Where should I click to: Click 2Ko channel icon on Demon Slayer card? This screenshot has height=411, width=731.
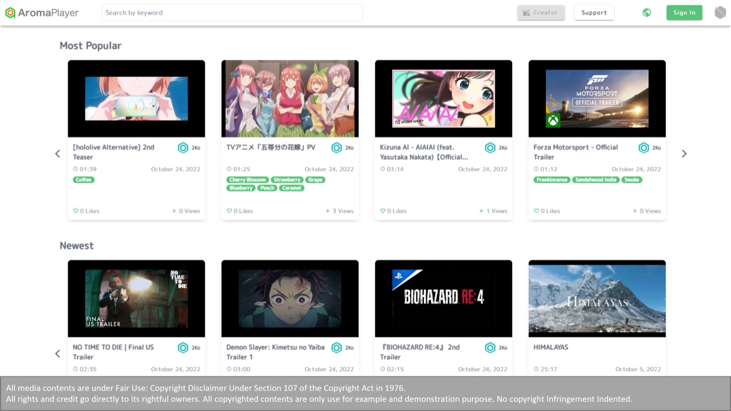click(x=336, y=348)
